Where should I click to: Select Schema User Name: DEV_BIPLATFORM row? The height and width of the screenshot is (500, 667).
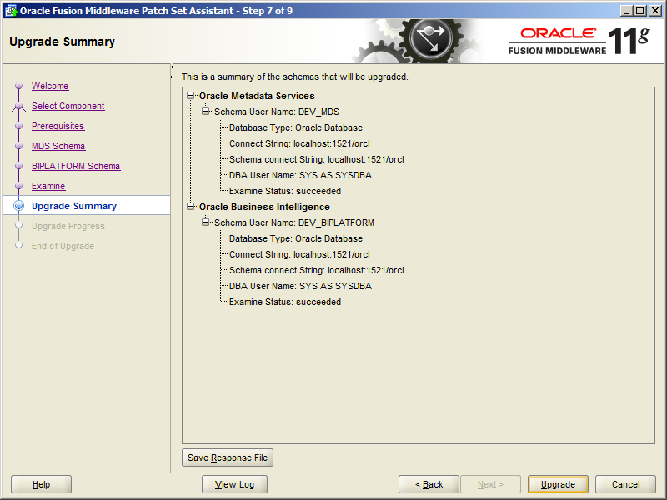tap(294, 222)
